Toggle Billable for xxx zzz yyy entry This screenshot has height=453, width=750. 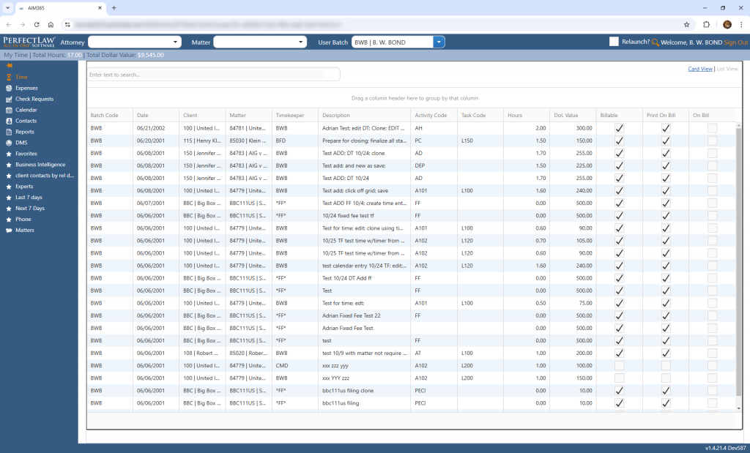(x=619, y=366)
